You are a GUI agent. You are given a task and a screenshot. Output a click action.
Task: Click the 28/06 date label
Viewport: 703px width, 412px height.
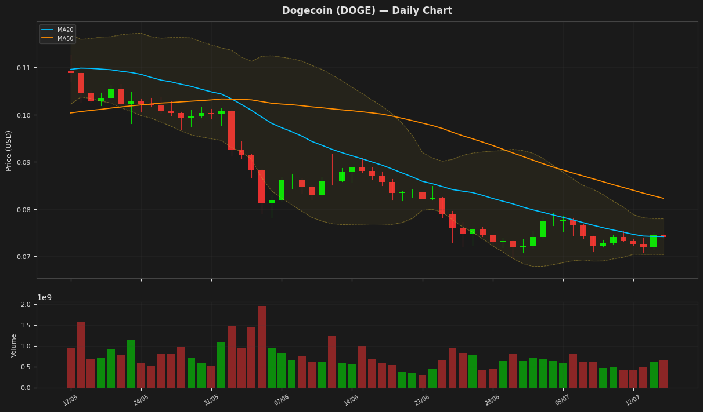click(492, 400)
